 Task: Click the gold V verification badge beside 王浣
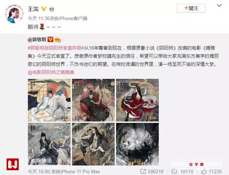pos(43,9)
